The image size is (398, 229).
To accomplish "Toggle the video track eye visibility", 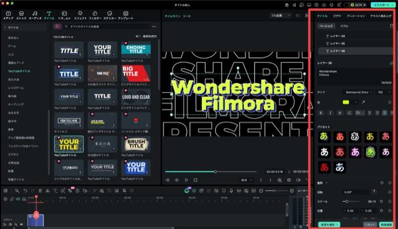I will point(22,224).
